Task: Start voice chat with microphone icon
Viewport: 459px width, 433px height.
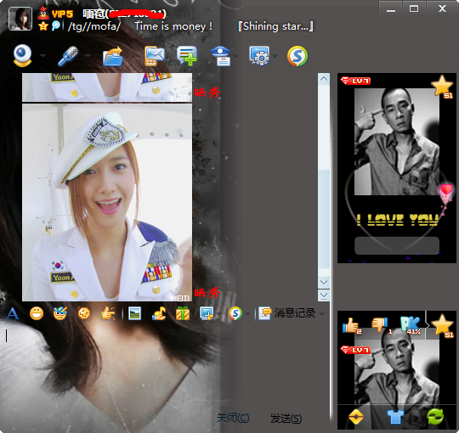Action: [x=68, y=55]
